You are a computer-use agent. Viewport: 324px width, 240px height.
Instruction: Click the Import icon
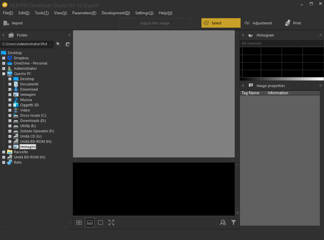tap(6, 23)
